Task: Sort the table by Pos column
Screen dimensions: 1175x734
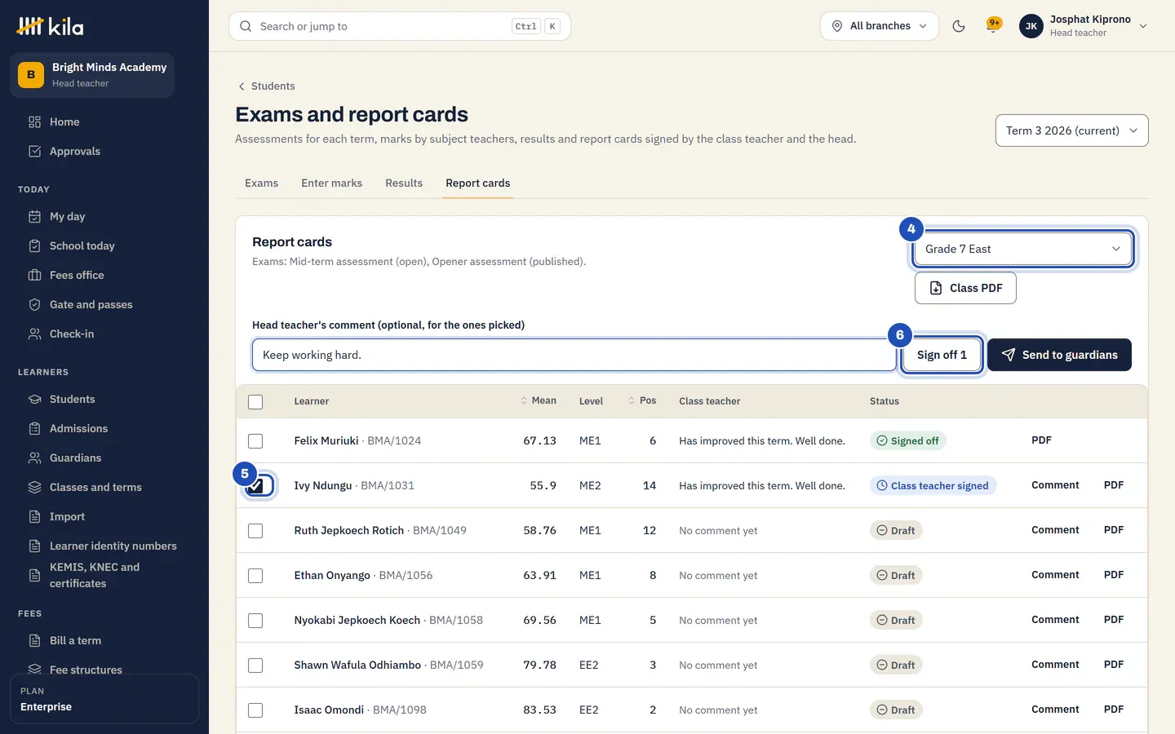Action: click(642, 401)
